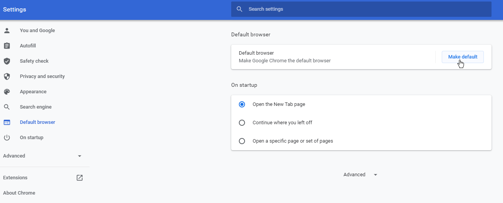Click the 'On startup' section heading
Screen dimensions: 503x203
point(244,85)
